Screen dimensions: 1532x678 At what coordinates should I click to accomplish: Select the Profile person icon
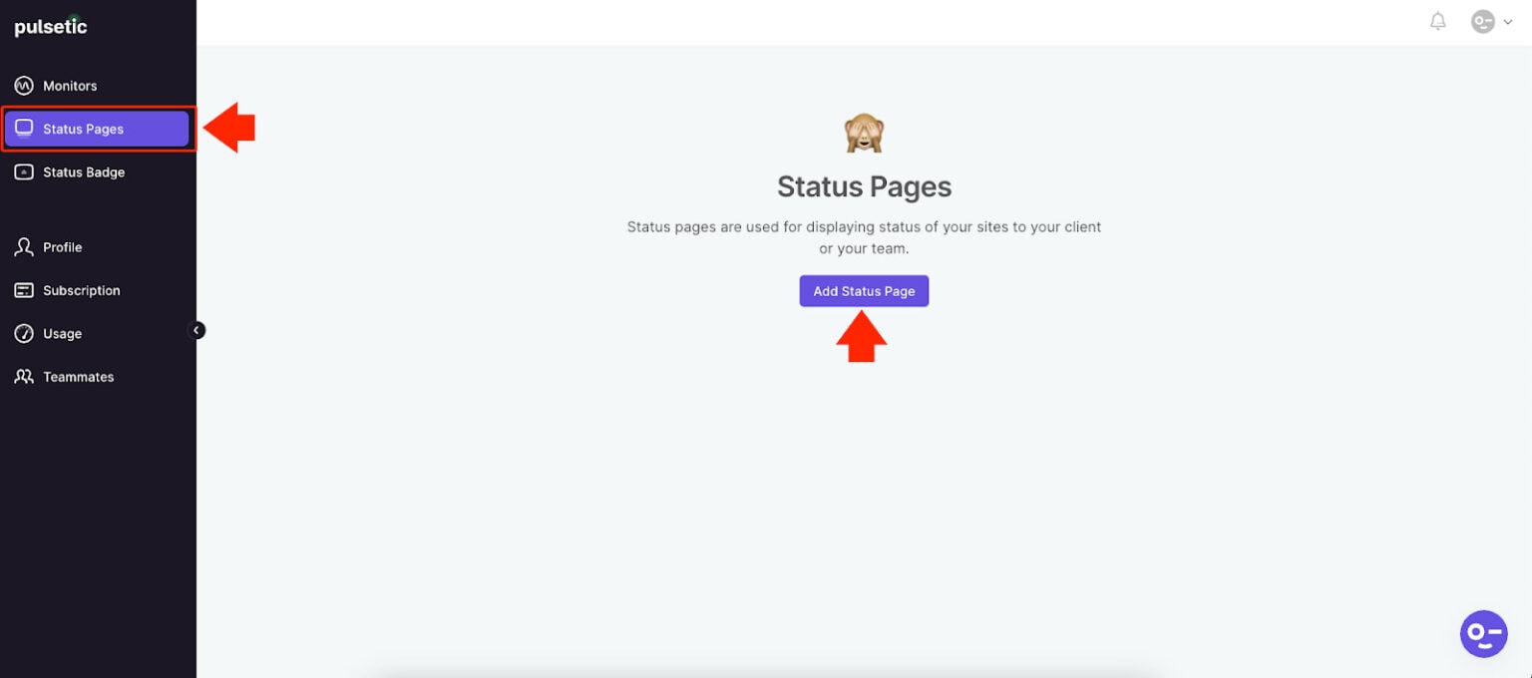coord(23,246)
